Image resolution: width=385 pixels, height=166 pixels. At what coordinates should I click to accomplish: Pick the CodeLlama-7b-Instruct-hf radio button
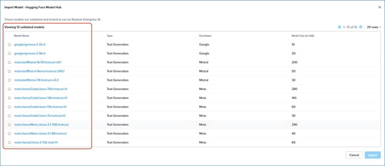pyautogui.click(x=9, y=116)
